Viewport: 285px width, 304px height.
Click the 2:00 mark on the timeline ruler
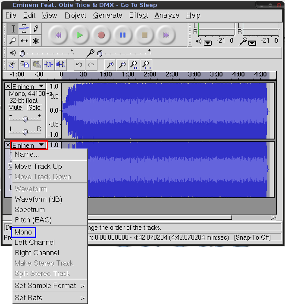pos(150,74)
